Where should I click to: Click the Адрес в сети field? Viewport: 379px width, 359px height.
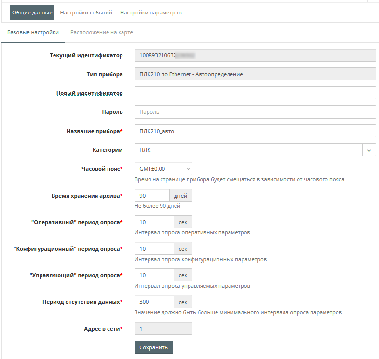tap(163, 329)
